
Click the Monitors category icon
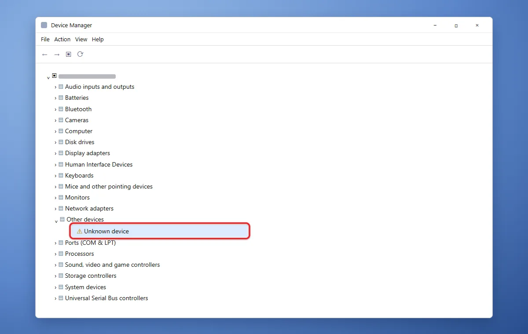tap(61, 198)
